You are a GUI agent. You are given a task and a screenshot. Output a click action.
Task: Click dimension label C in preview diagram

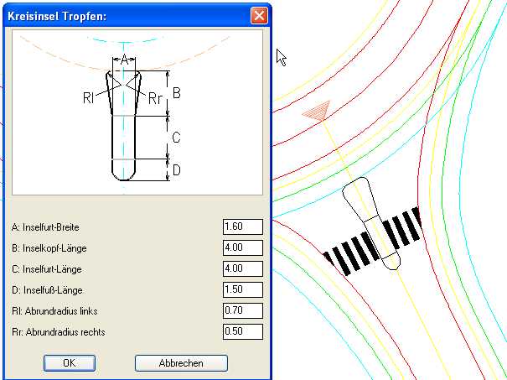177,137
